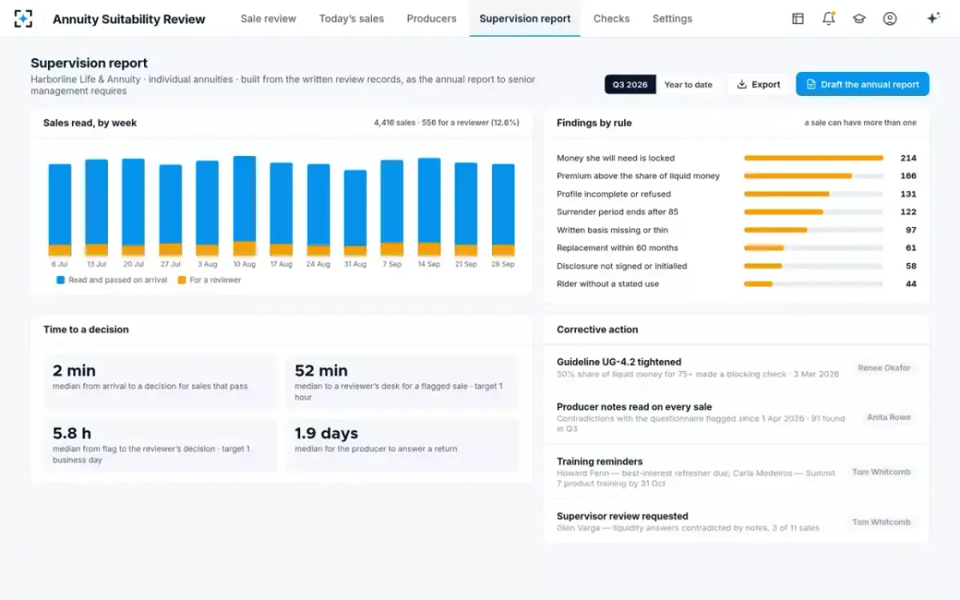Launch the sparkle assistant icon
The width and height of the screenshot is (960, 600).
coord(933,18)
